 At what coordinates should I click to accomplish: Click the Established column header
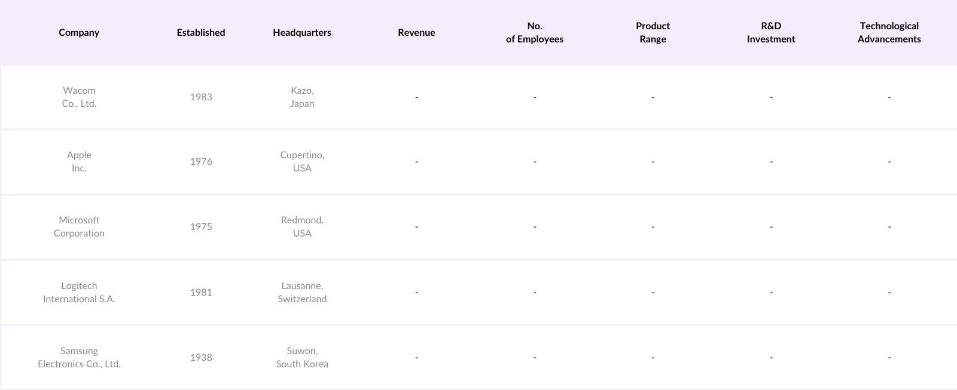pyautogui.click(x=201, y=33)
